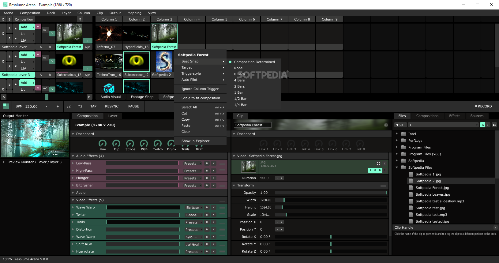Toggle Bypass B on Softpedia layer

(9, 29)
